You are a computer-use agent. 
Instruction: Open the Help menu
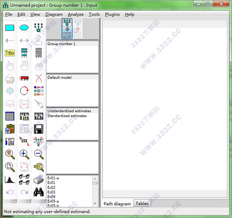(x=130, y=14)
